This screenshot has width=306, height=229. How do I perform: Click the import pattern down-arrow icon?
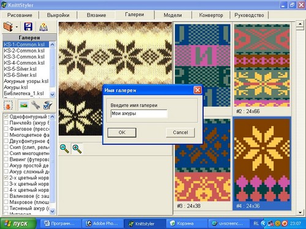(x=8, y=106)
